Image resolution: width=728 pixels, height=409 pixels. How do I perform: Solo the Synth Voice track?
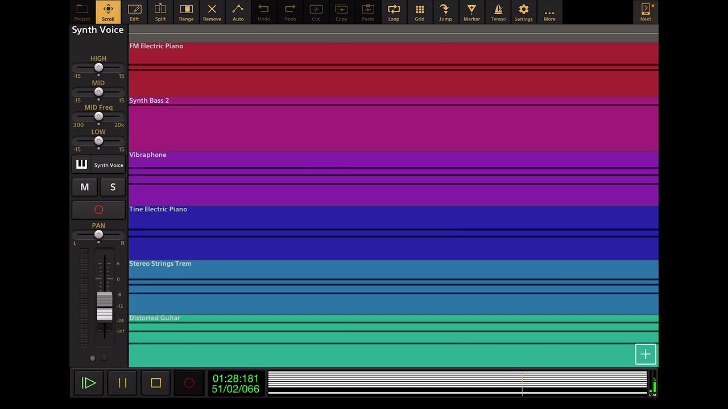[113, 187]
